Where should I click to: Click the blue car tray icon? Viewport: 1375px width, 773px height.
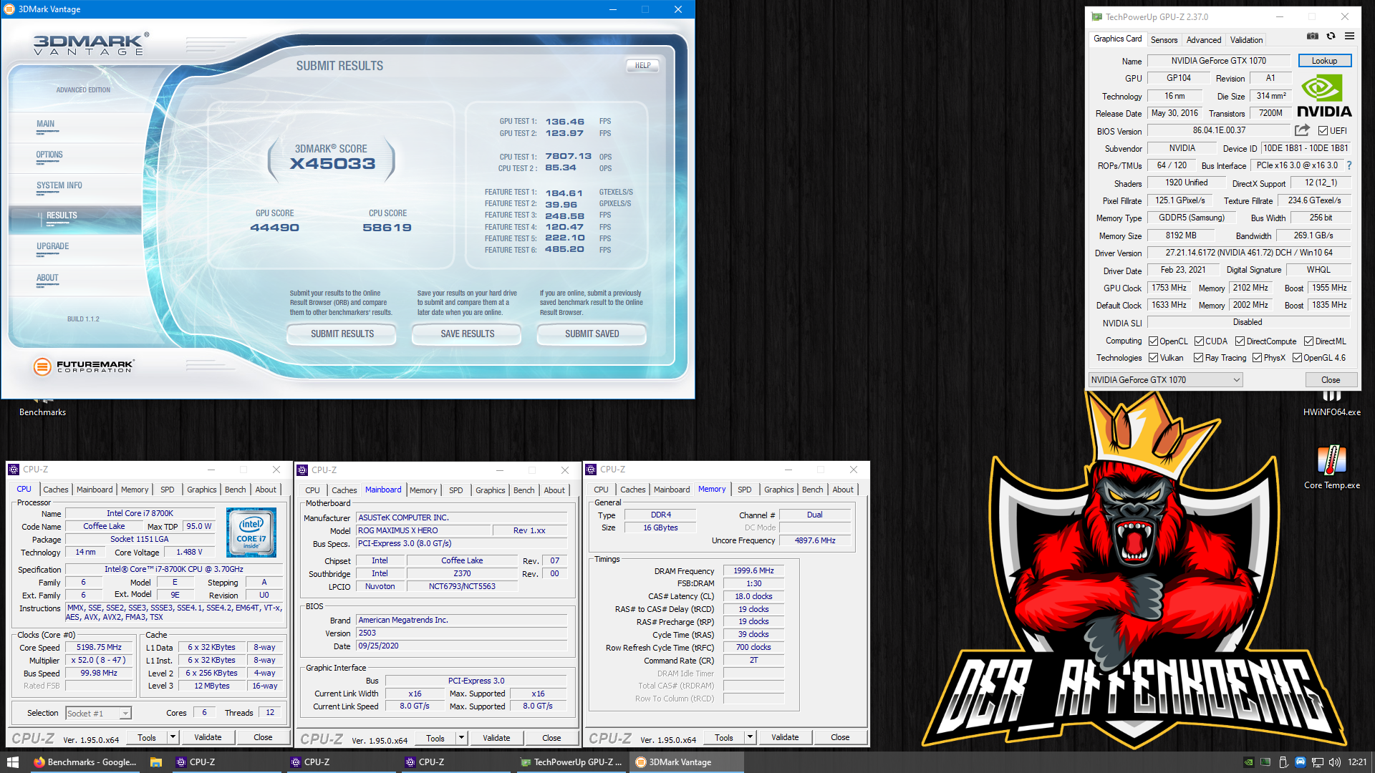click(1301, 762)
